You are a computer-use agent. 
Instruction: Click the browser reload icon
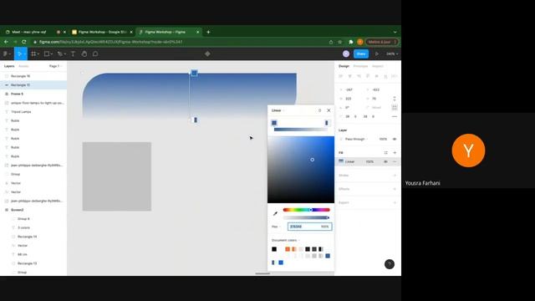coord(24,42)
